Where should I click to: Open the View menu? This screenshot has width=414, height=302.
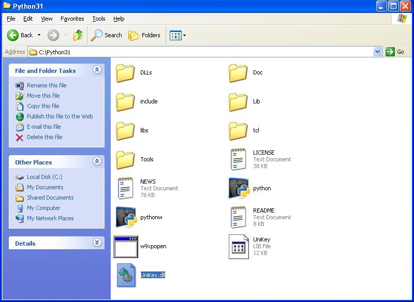pos(47,19)
